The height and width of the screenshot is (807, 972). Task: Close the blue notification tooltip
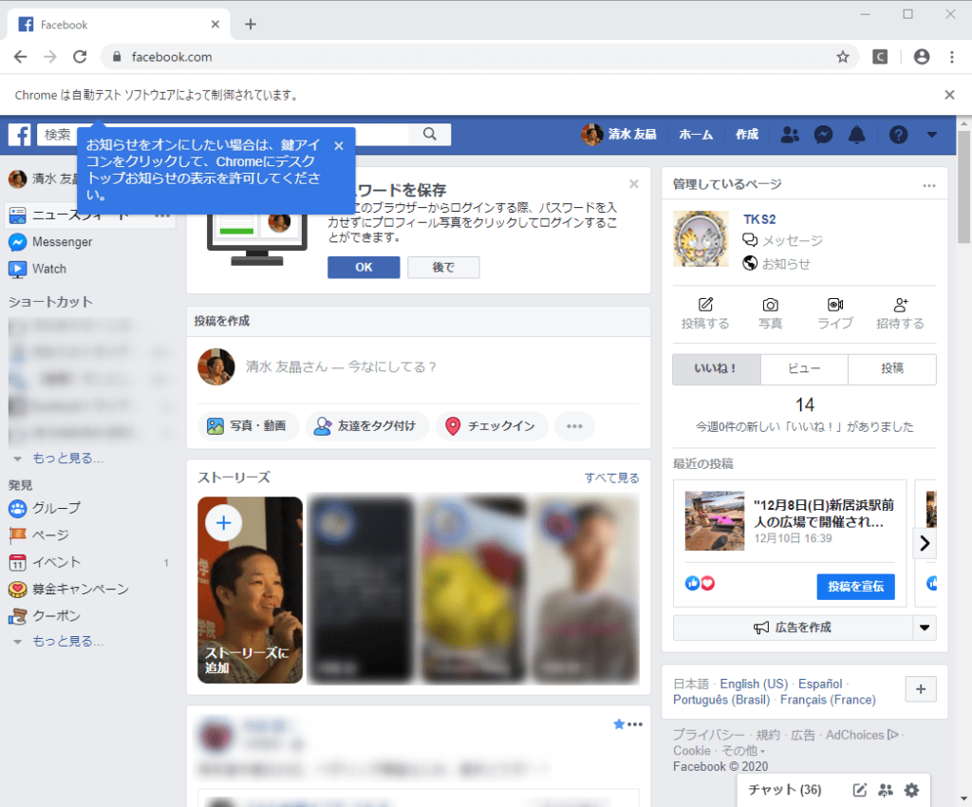click(339, 145)
